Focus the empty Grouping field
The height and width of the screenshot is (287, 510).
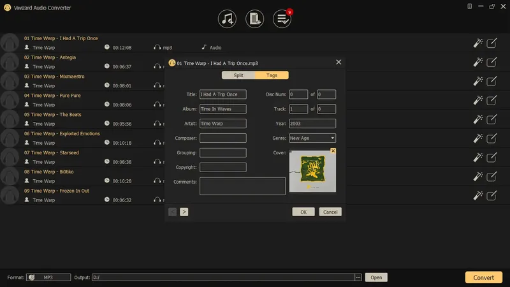[222, 152]
